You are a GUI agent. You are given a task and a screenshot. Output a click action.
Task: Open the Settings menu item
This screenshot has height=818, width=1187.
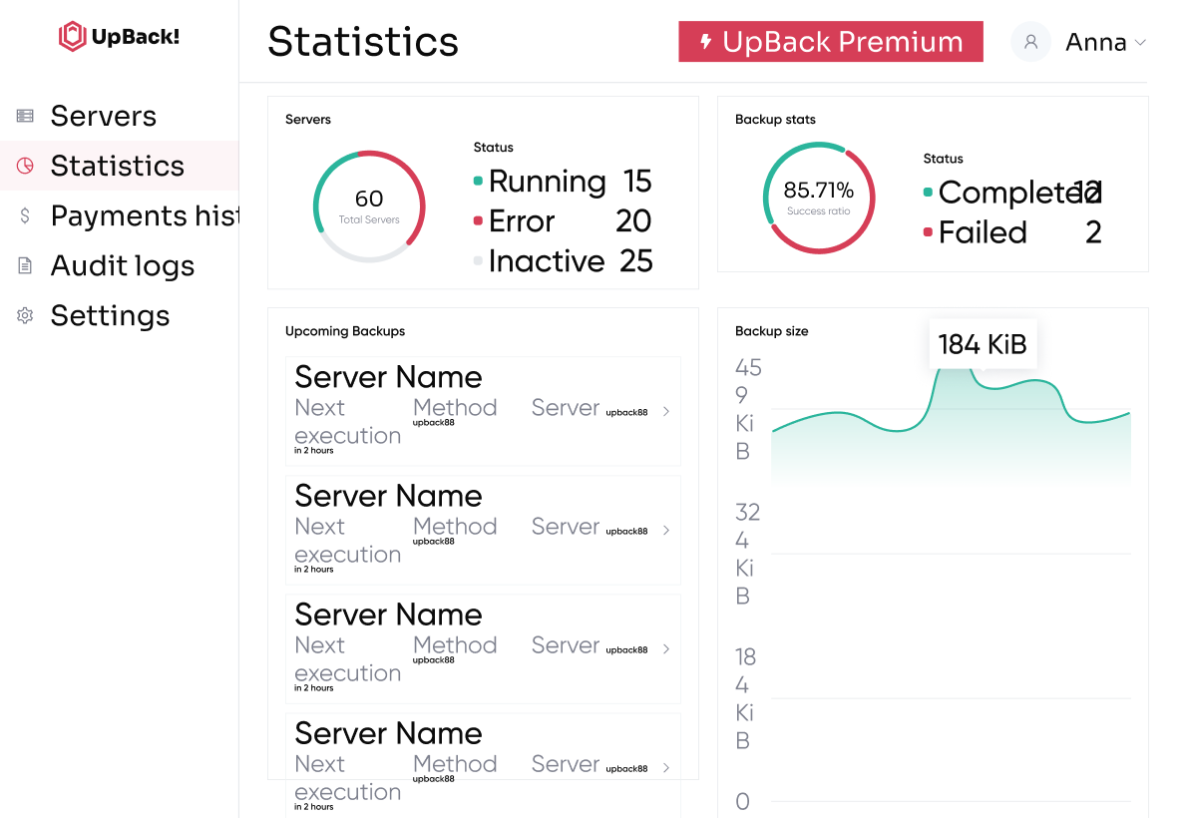110,315
